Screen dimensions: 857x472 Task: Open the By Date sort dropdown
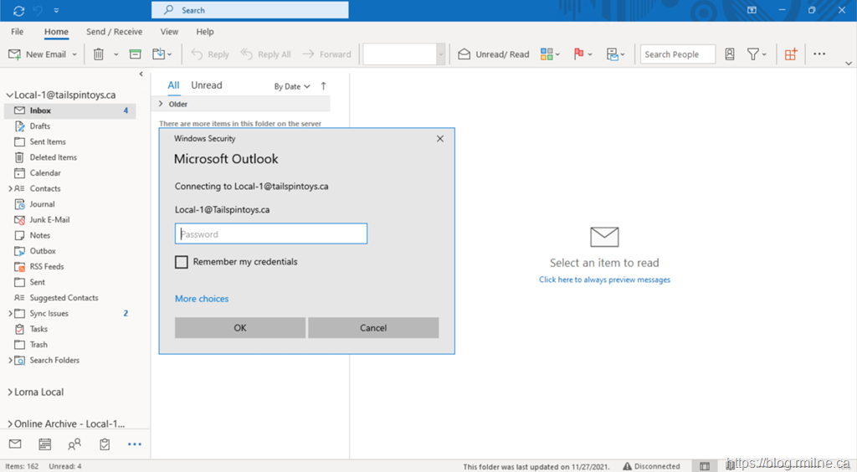point(292,86)
